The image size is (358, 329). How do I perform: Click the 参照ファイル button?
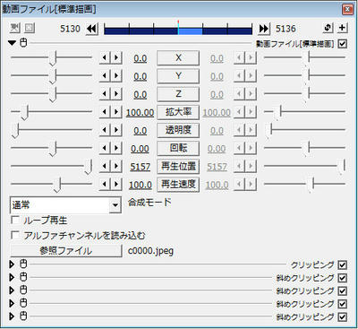[66, 251]
